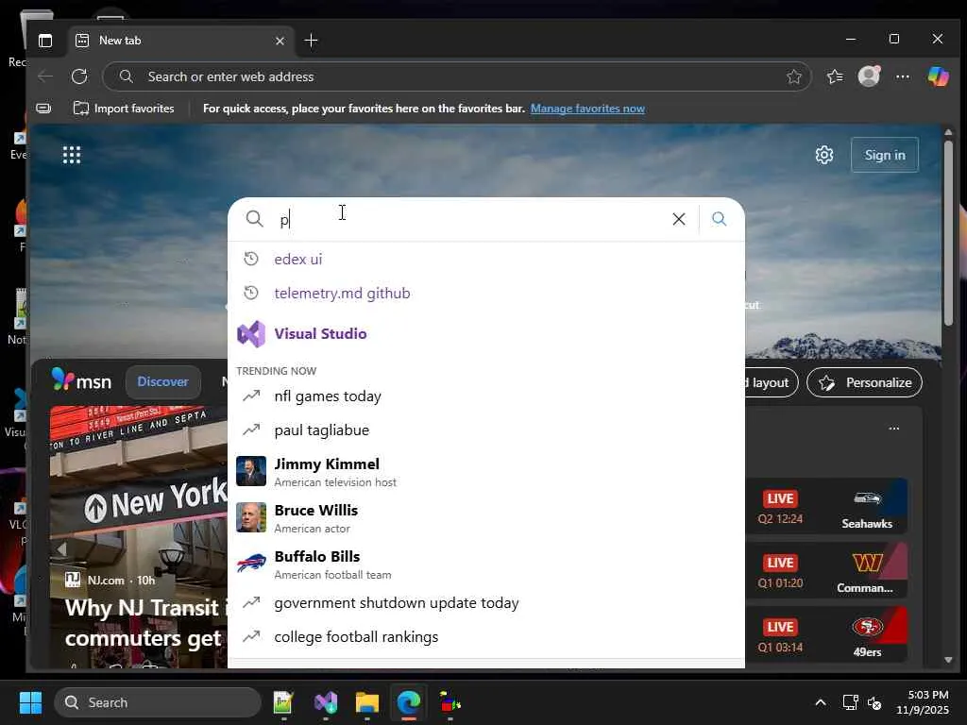Open the Windows Start menu
The image size is (967, 725).
[30, 702]
